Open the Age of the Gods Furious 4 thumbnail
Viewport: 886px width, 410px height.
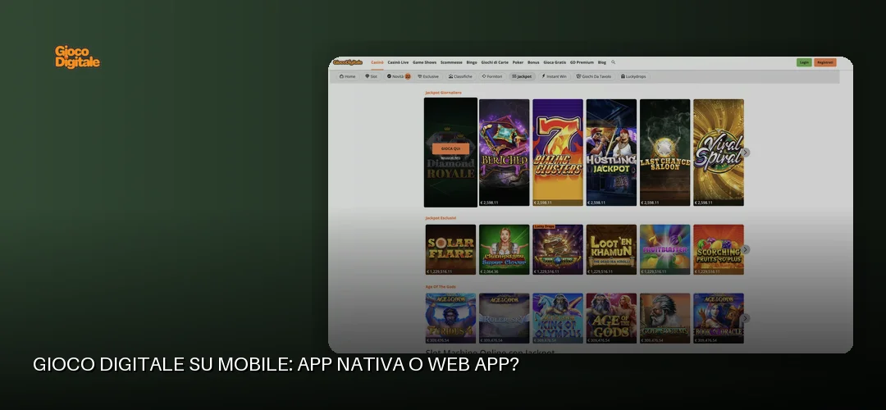click(x=451, y=318)
